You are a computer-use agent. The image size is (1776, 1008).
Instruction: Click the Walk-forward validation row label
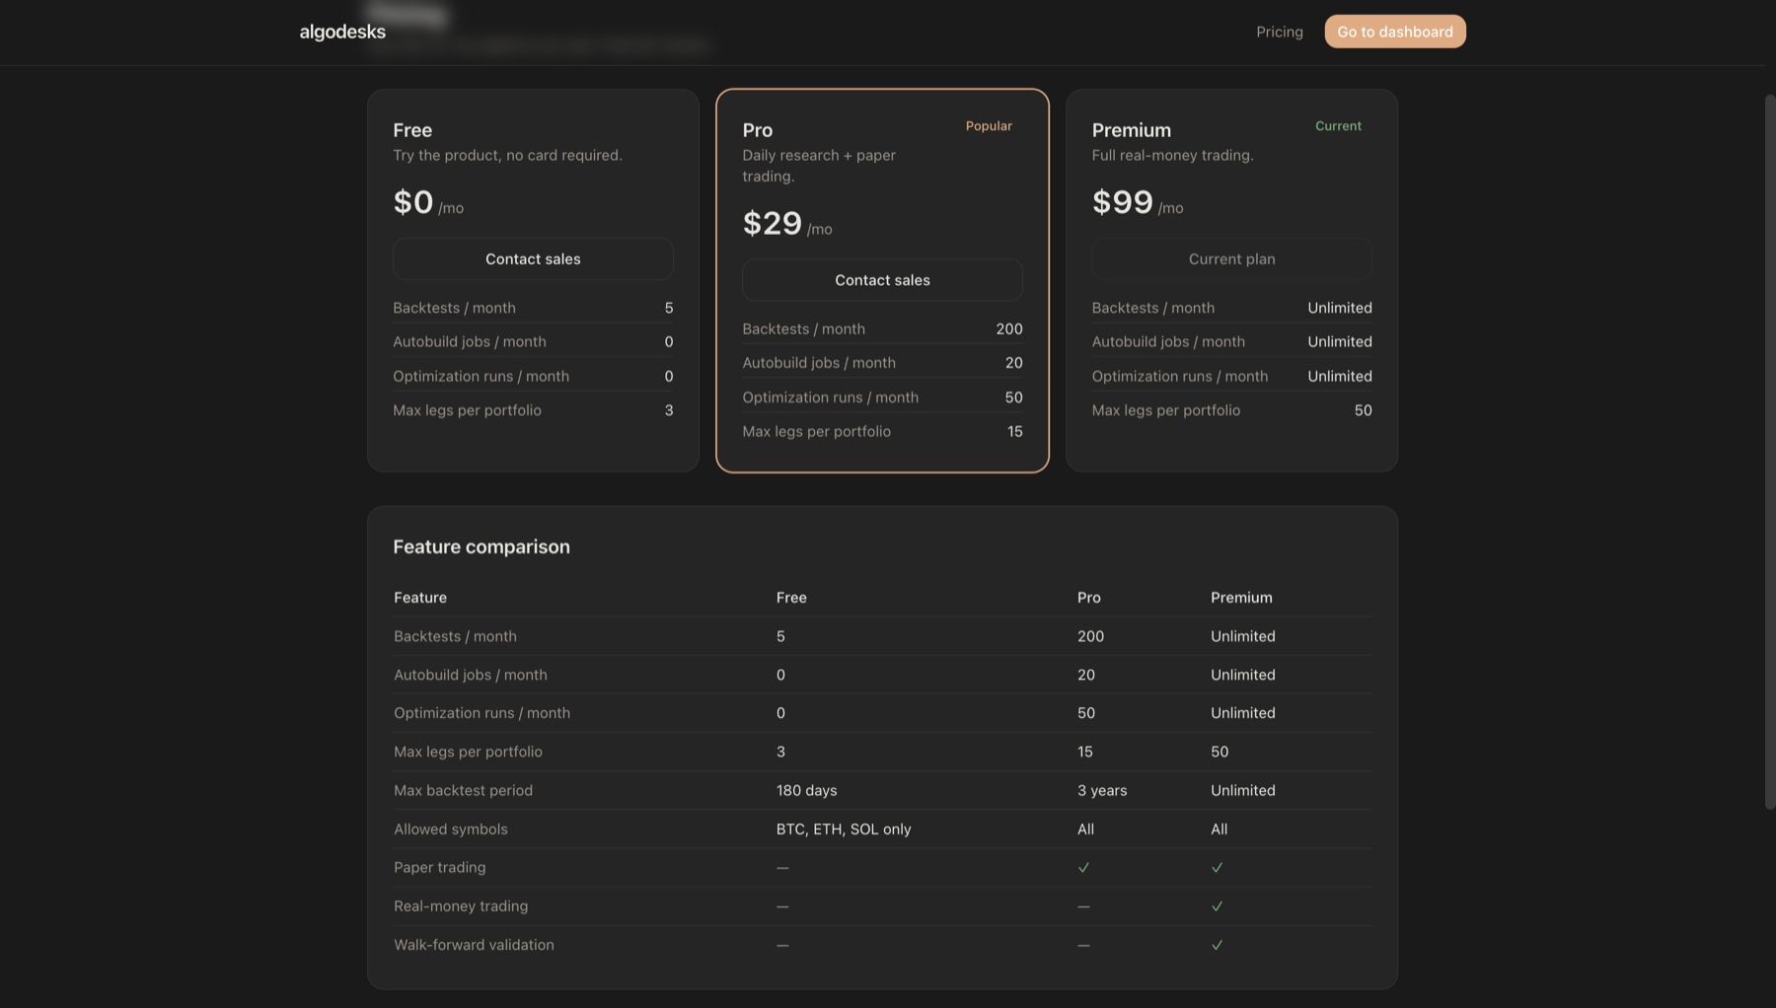(474, 945)
